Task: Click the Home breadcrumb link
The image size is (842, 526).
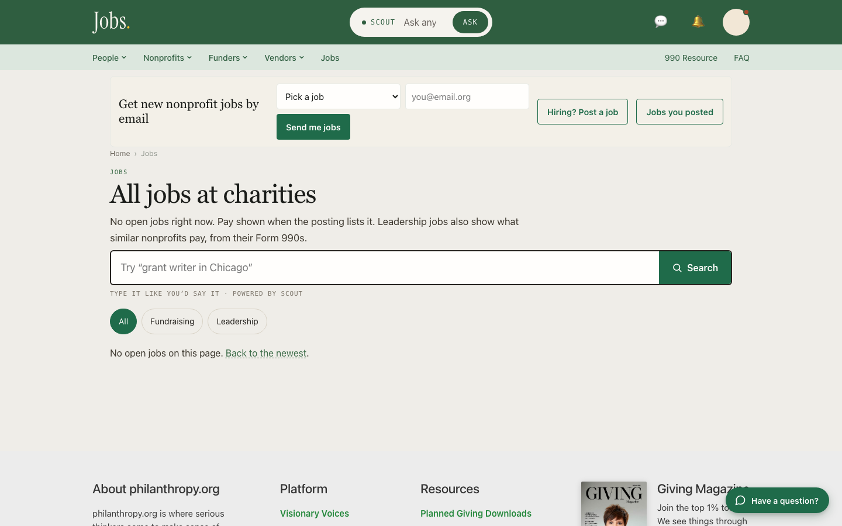Action: click(120, 154)
